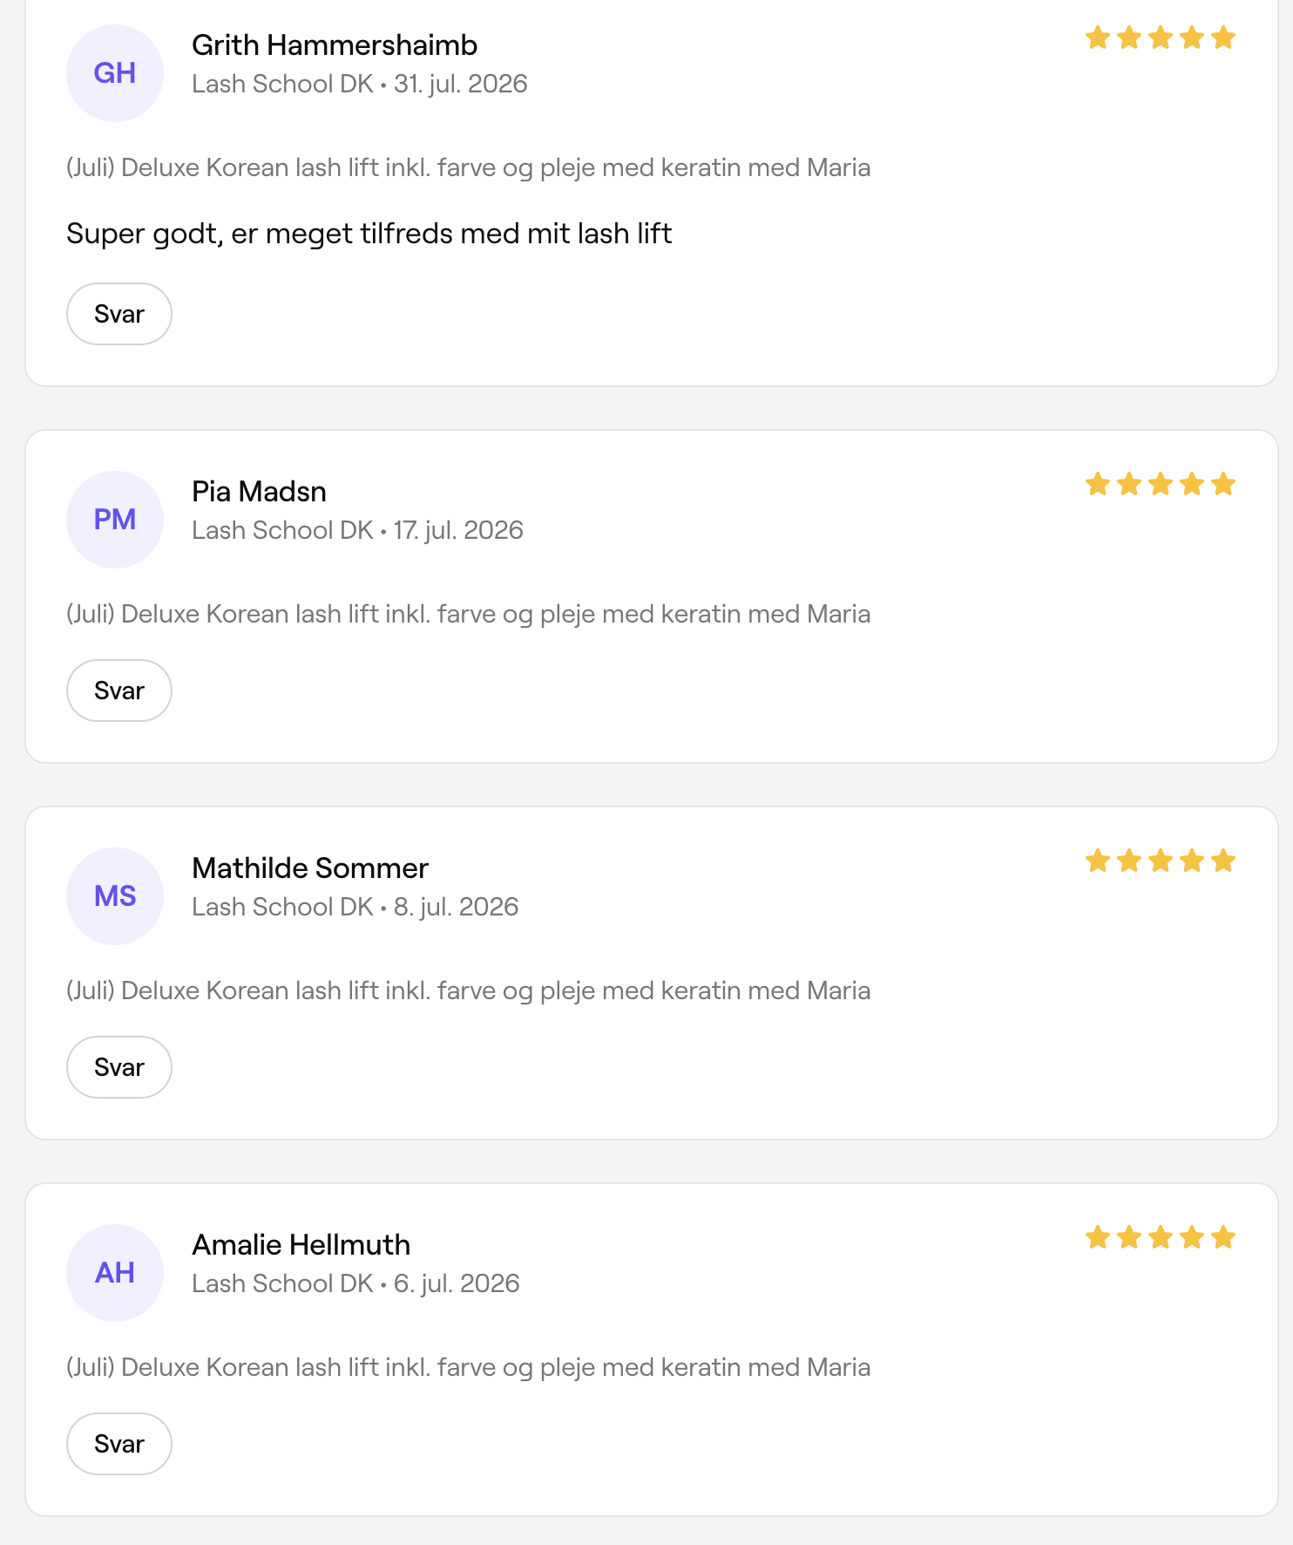Click the GH avatar for Grith Hammershaimb
The height and width of the screenshot is (1545, 1293).
pos(115,73)
